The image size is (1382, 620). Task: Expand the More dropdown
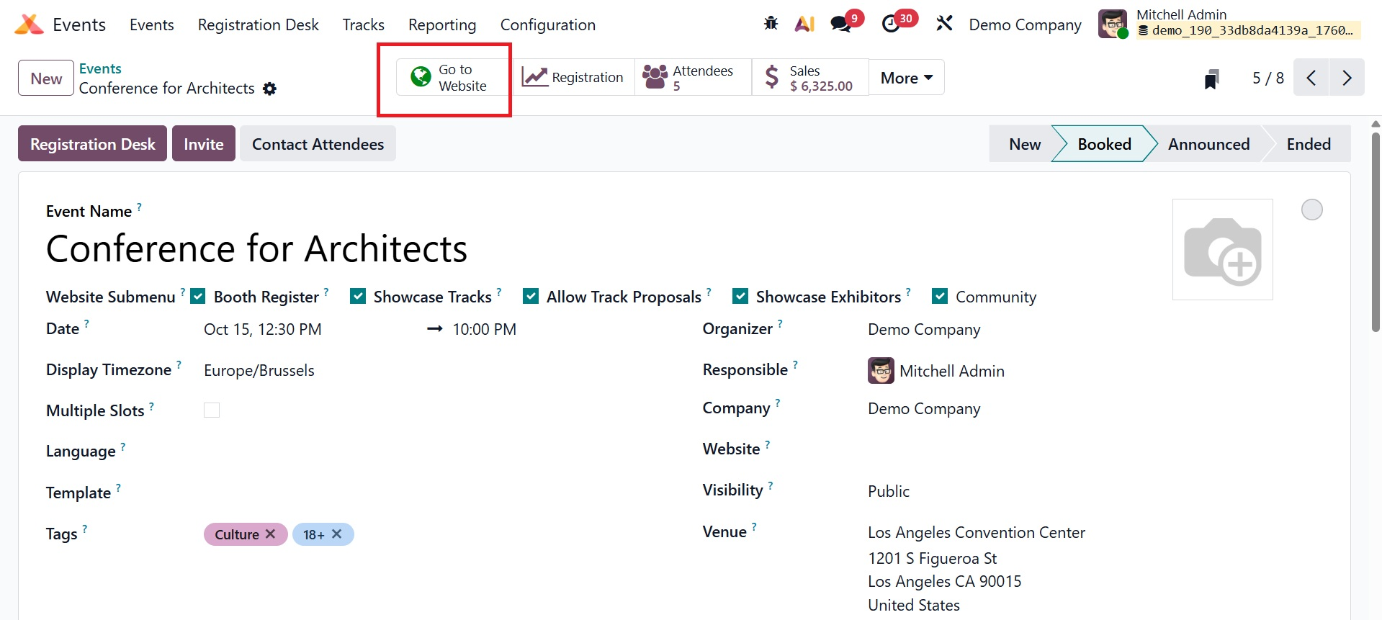tap(906, 78)
